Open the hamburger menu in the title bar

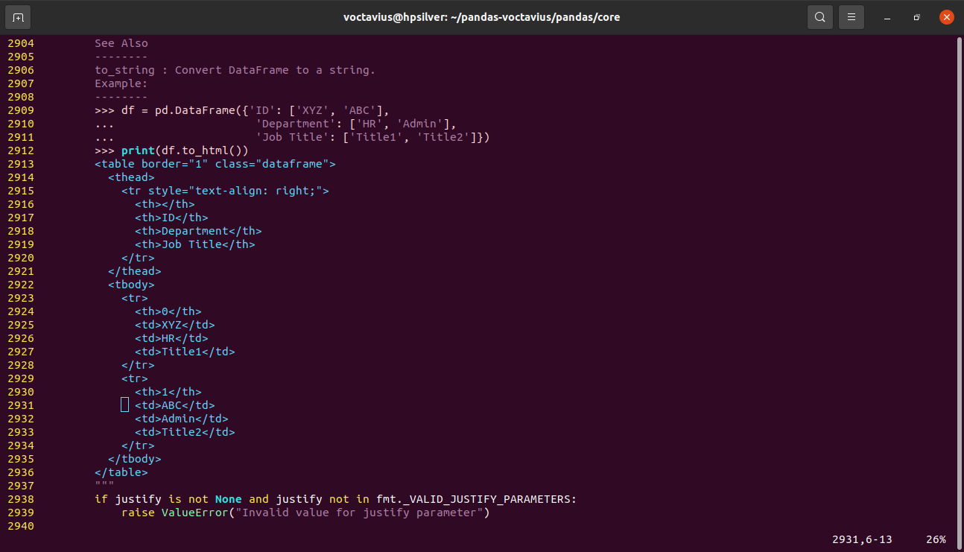[852, 17]
